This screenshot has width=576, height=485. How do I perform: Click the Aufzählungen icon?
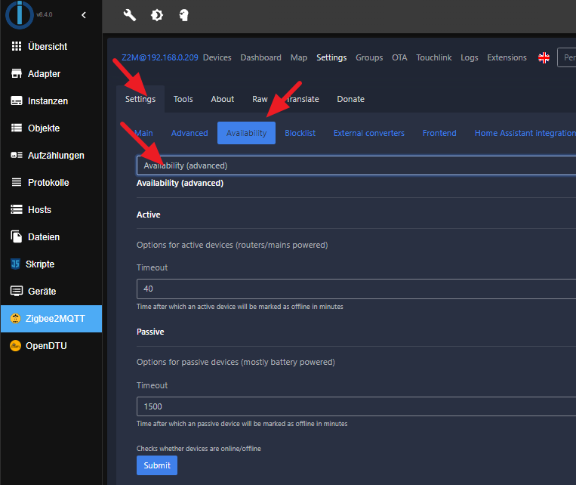click(17, 155)
